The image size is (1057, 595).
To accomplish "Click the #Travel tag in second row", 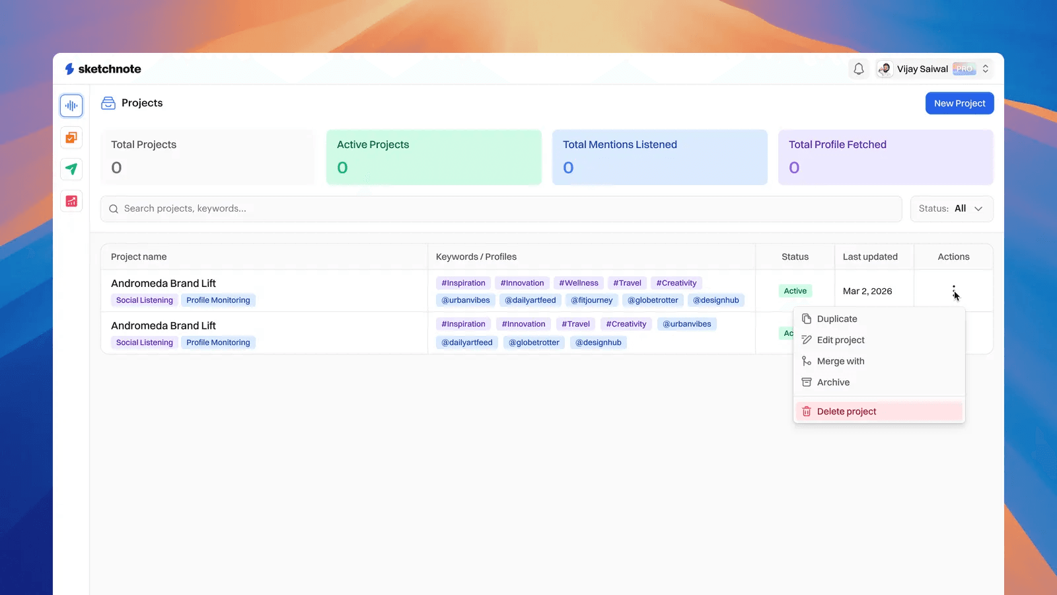I will point(576,324).
